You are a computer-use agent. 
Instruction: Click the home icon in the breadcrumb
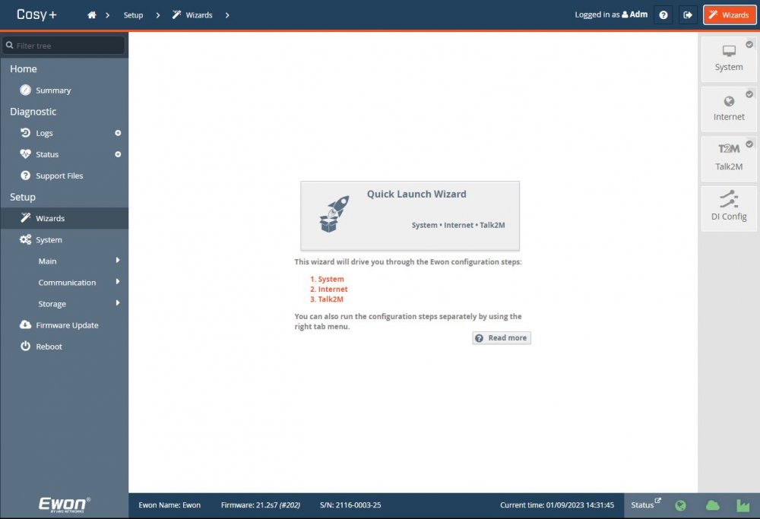coord(92,15)
